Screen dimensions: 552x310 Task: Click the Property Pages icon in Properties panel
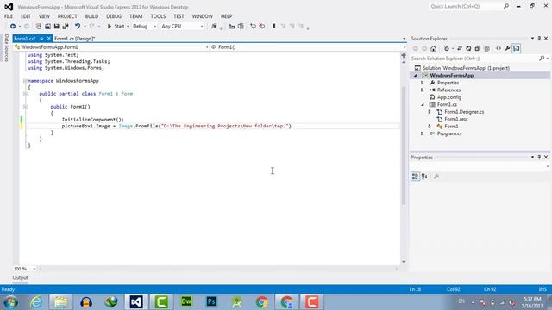click(x=436, y=177)
